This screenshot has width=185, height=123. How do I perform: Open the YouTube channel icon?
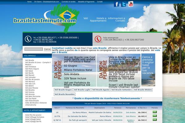click(131, 4)
